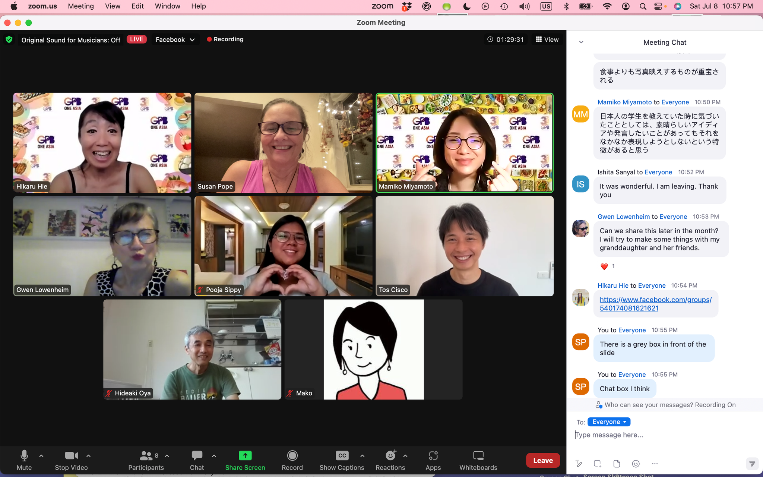The image size is (763, 477).
Task: Stop video with the camera button
Action: tap(71, 460)
